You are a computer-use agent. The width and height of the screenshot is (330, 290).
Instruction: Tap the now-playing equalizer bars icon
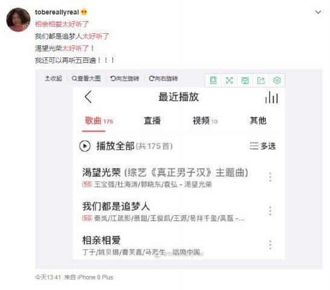coord(271,97)
